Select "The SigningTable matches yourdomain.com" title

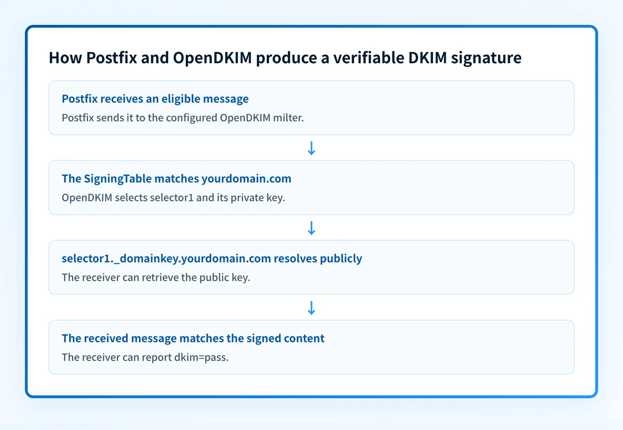[177, 178]
